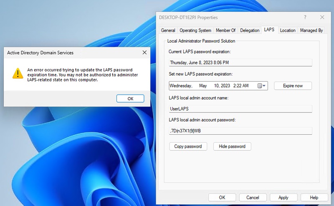Go to the Delegation tab
334x206 pixels.
tap(250, 30)
